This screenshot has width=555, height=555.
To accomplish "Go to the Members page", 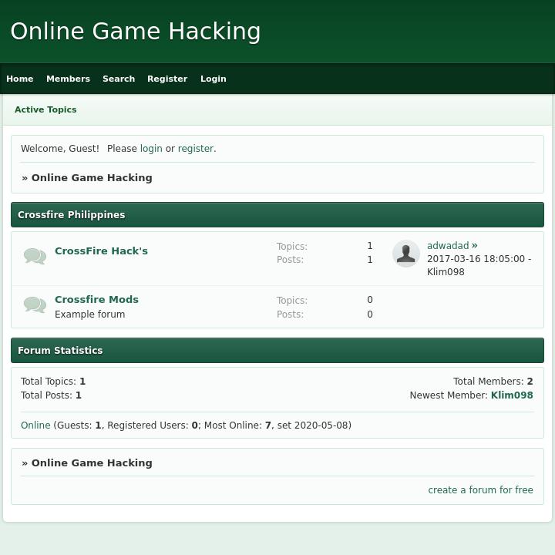I will pyautogui.click(x=68, y=79).
